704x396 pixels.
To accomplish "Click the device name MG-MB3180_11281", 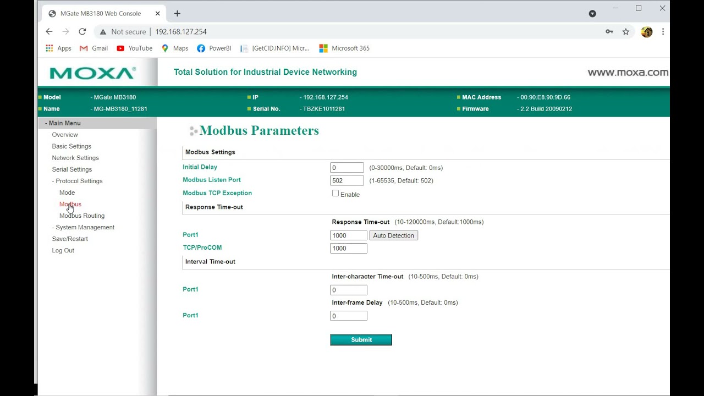I will pos(120,109).
